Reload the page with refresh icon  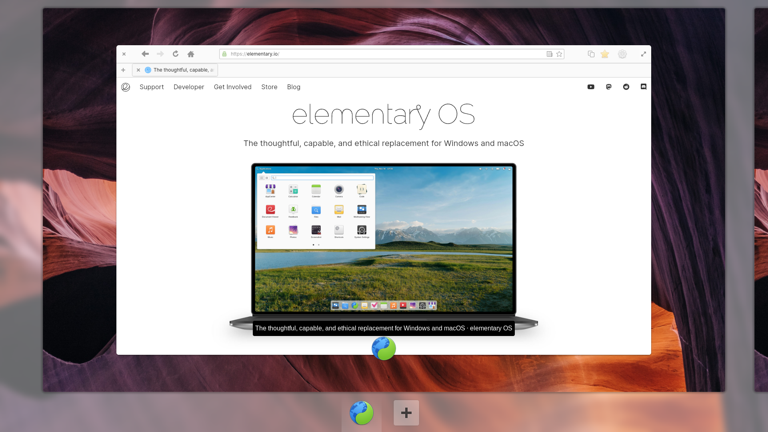point(176,54)
